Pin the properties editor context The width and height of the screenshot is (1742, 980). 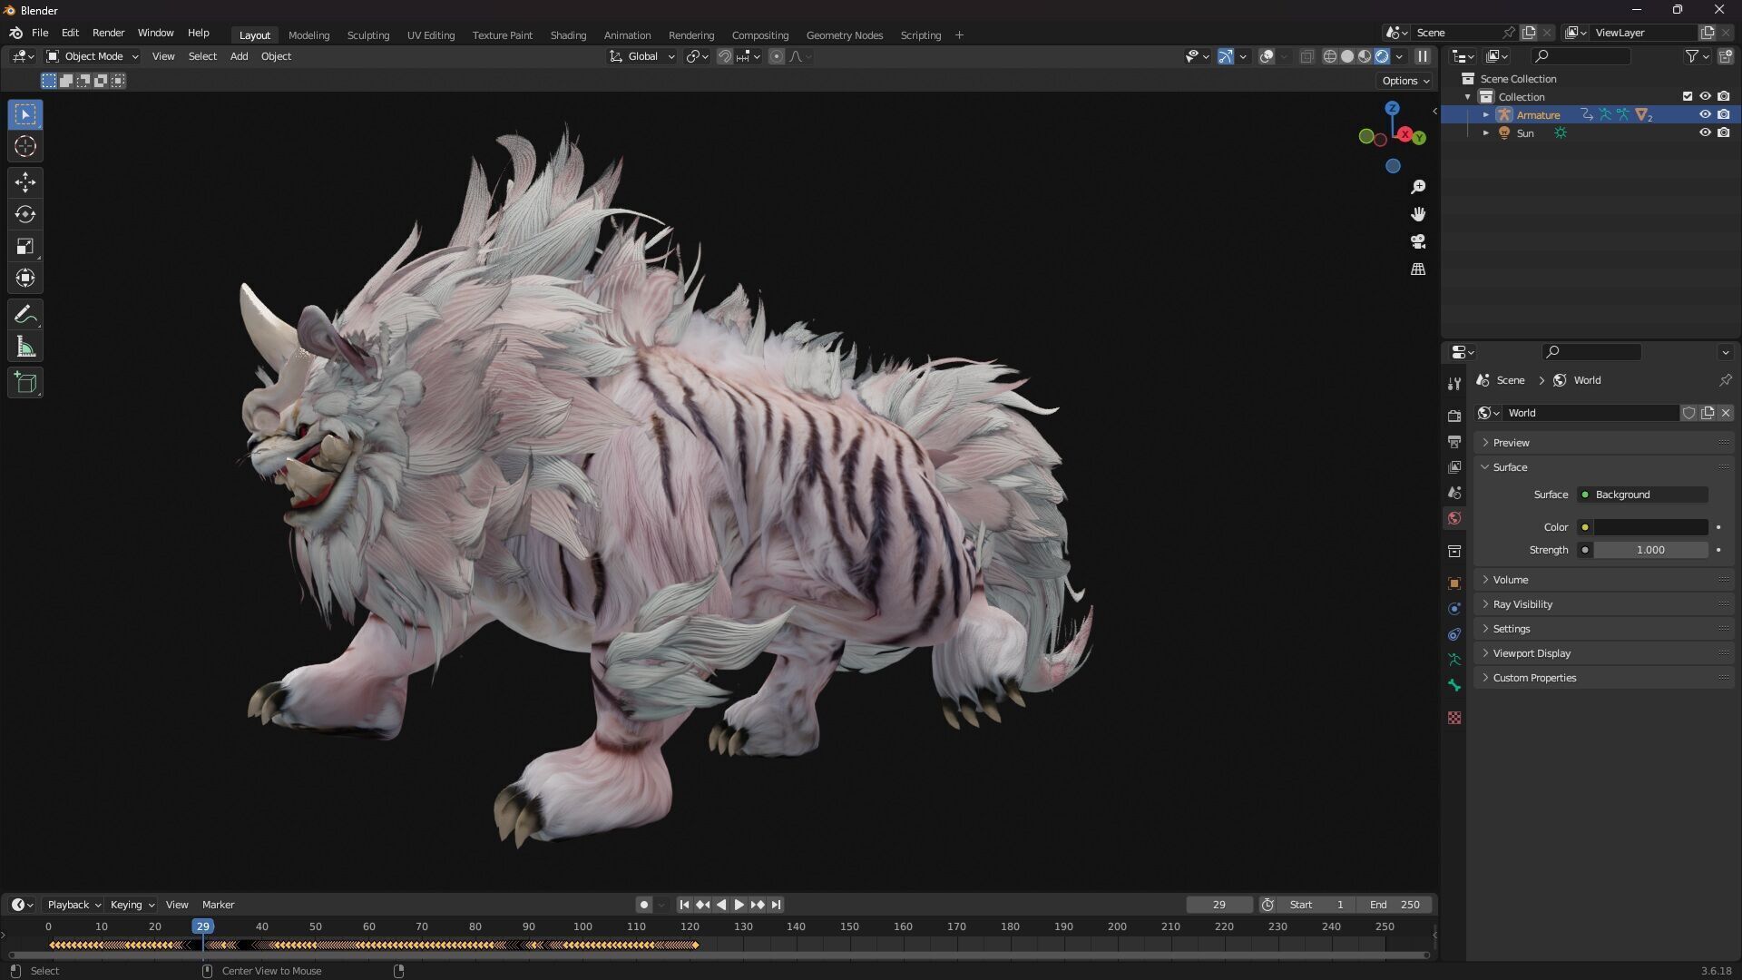(x=1725, y=380)
